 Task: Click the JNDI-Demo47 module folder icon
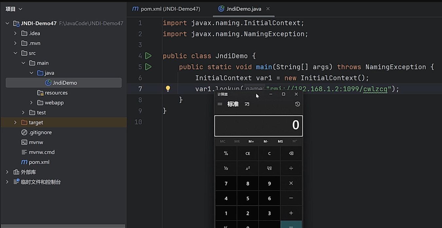pyautogui.click(x=16, y=23)
